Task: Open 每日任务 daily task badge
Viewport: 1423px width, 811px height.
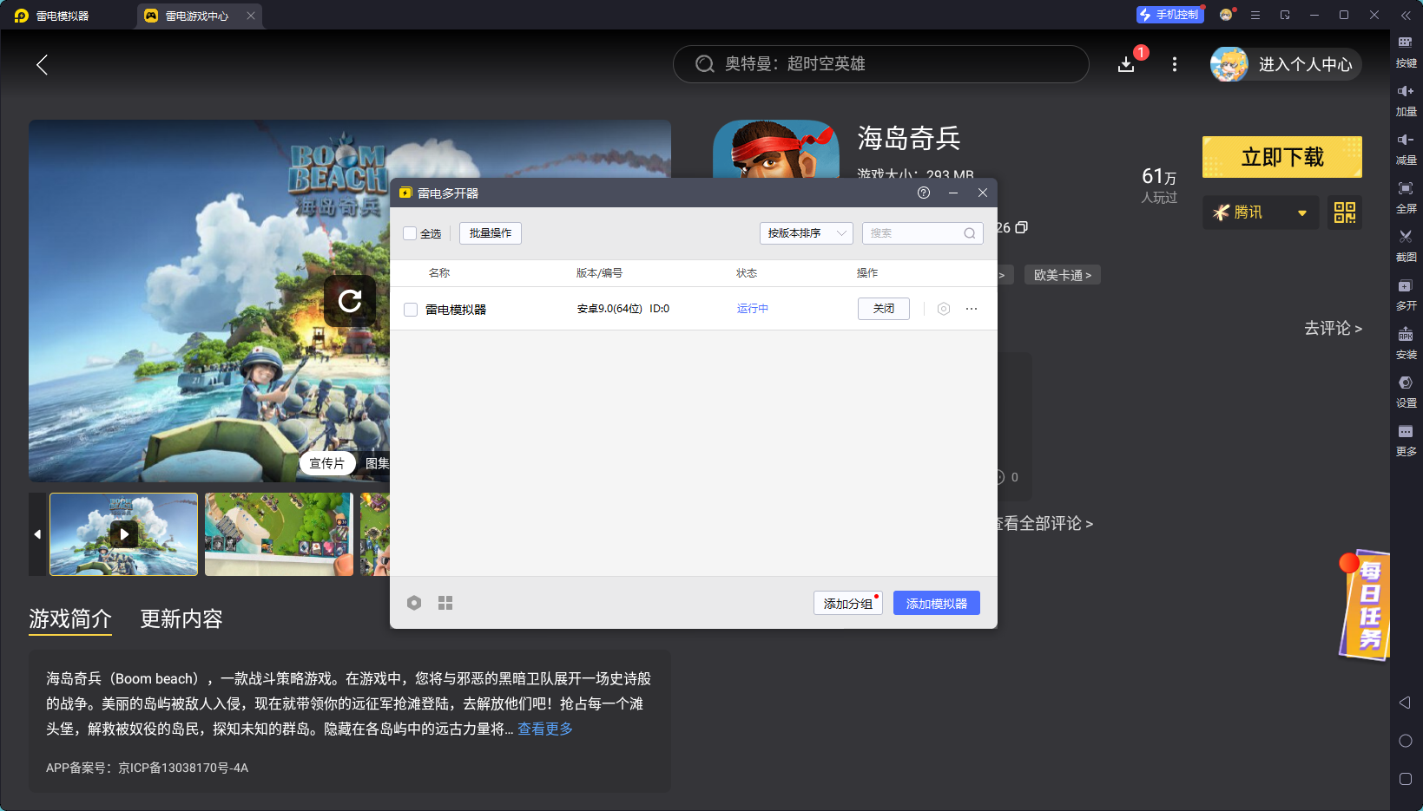Action: pos(1365,605)
